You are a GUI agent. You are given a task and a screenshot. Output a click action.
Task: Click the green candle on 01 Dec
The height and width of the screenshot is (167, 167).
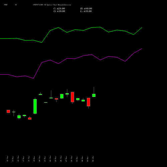pyautogui.click(x=78, y=99)
